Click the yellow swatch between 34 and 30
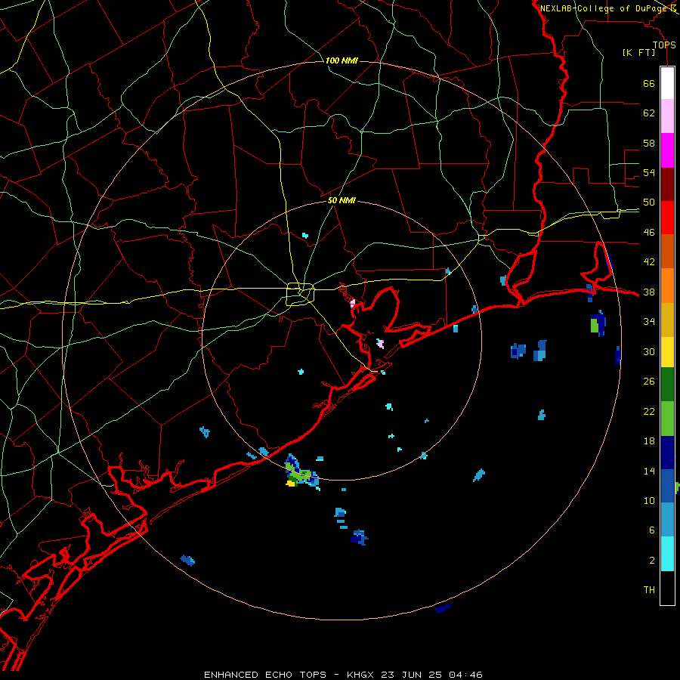This screenshot has width=680, height=680. [667, 352]
